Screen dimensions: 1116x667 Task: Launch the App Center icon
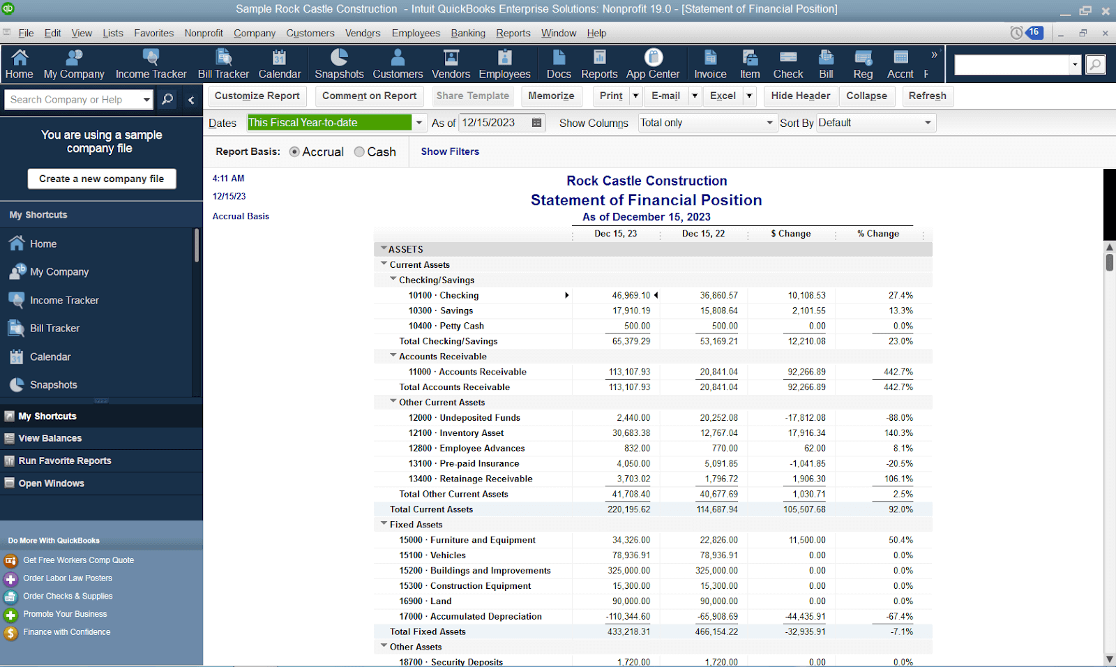pyautogui.click(x=653, y=64)
